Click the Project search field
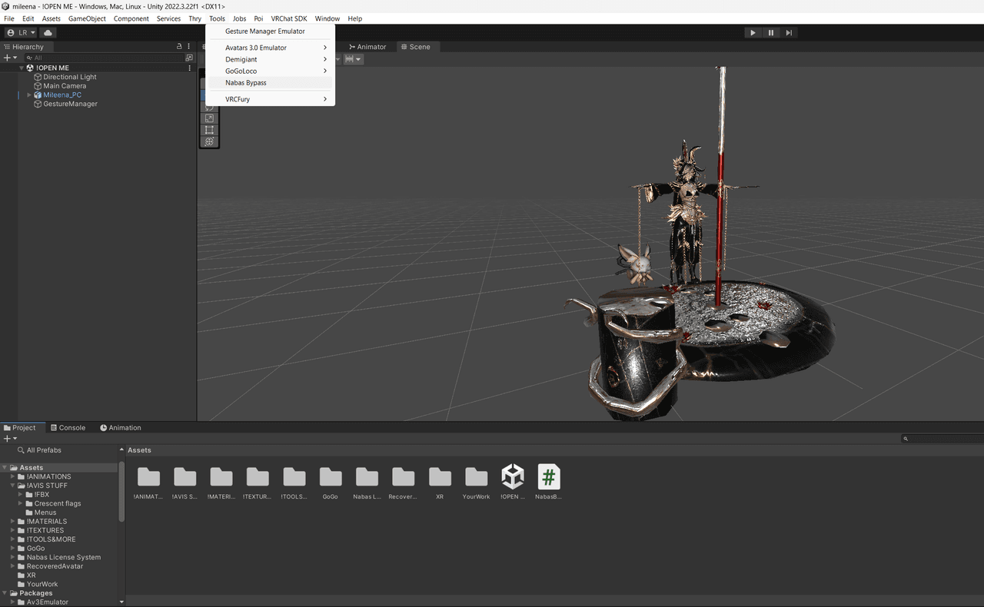The height and width of the screenshot is (607, 984). coord(942,439)
